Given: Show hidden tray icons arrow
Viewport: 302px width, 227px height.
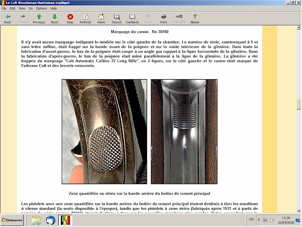Looking at the screenshot, I should tap(259, 220).
